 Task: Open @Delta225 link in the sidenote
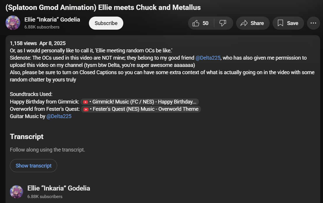point(208,58)
